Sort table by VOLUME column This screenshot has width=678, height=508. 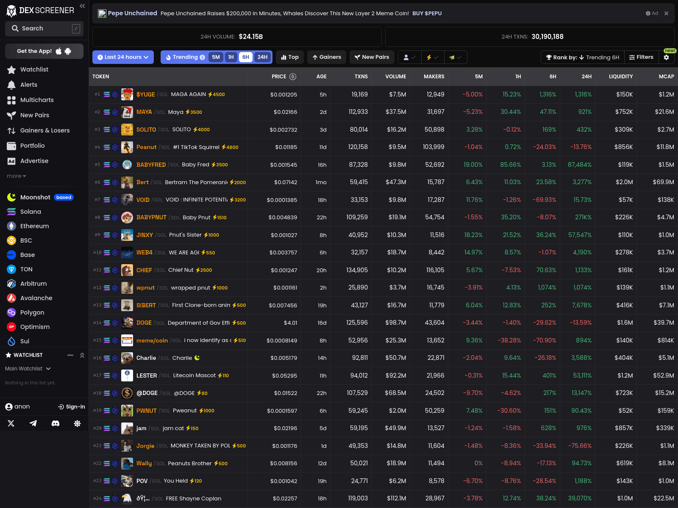396,77
